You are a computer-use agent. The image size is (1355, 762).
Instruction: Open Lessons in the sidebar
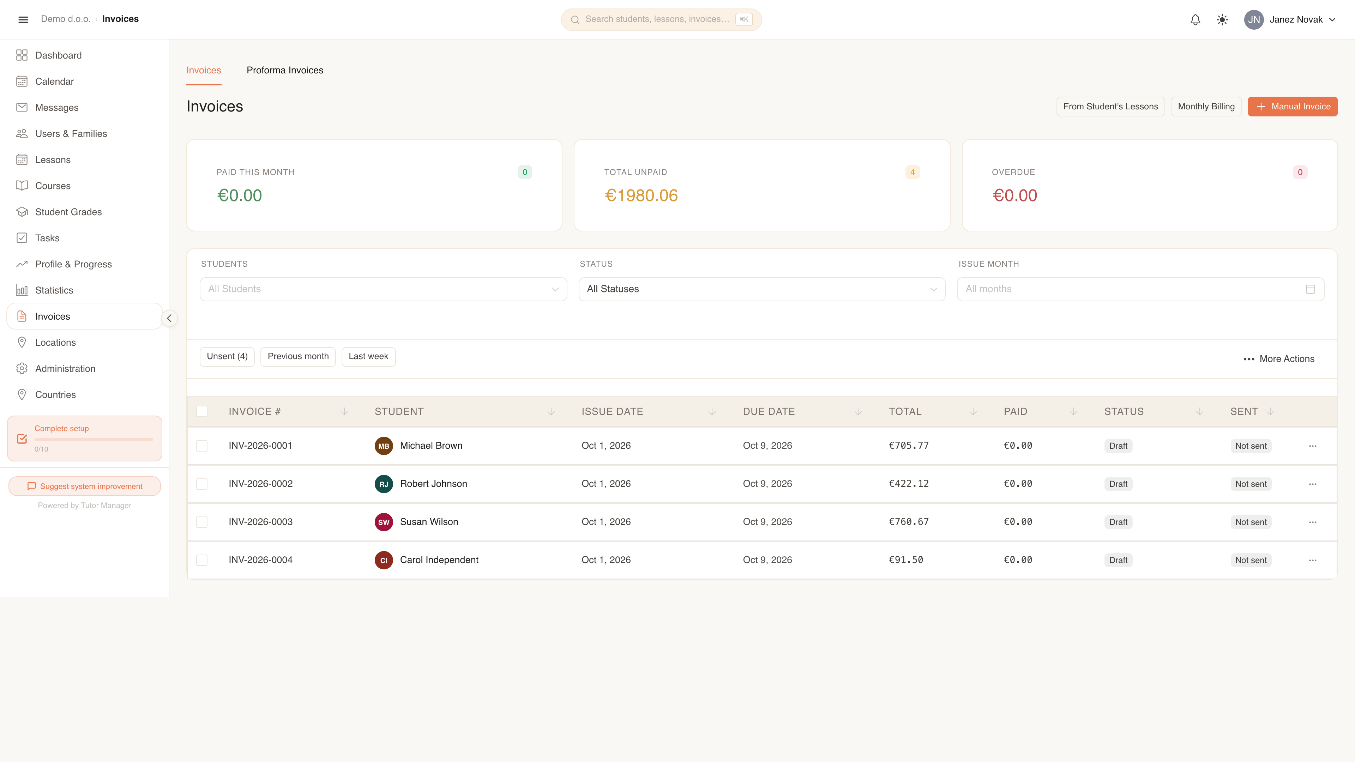(x=84, y=160)
